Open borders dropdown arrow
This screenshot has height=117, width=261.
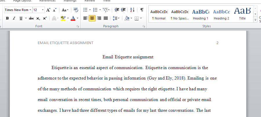141,18
